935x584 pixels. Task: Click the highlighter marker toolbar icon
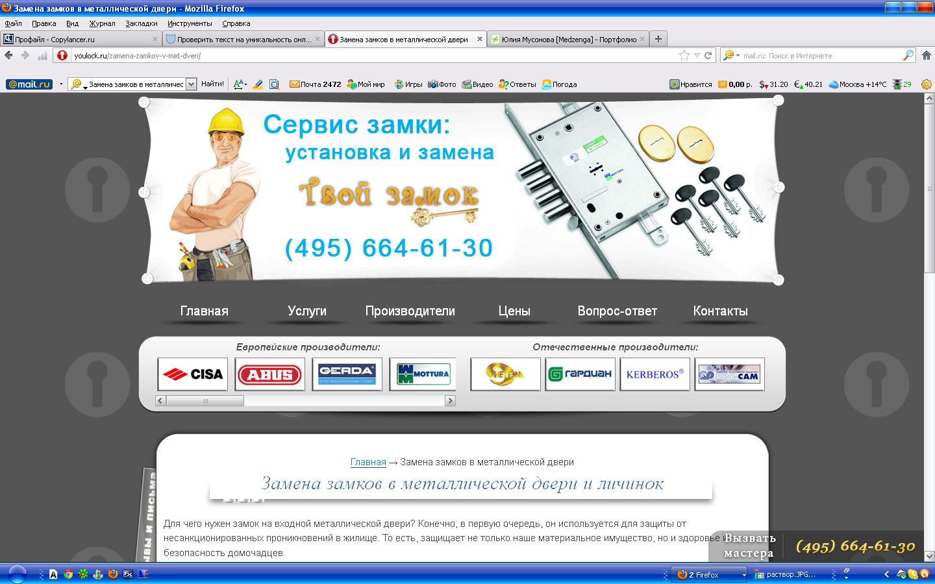pos(258,84)
